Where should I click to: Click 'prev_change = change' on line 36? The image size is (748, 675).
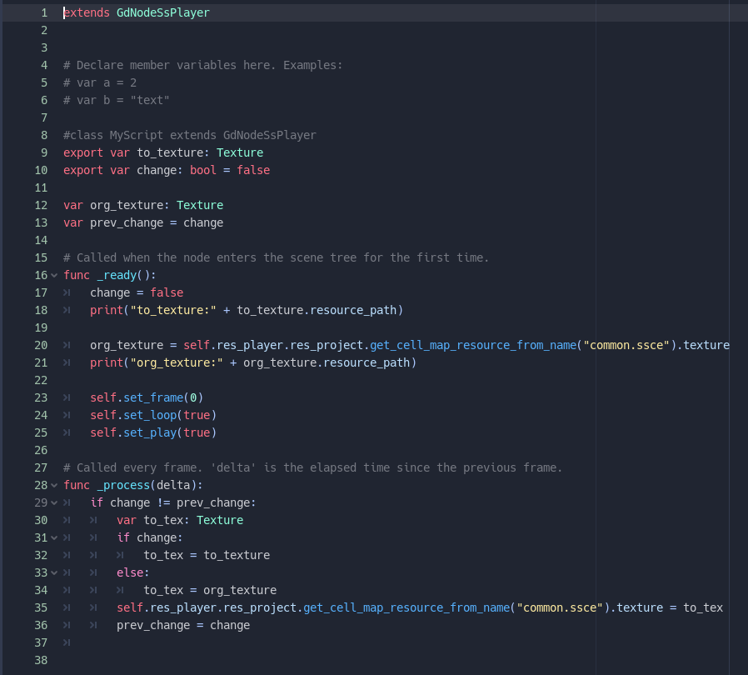(x=183, y=625)
